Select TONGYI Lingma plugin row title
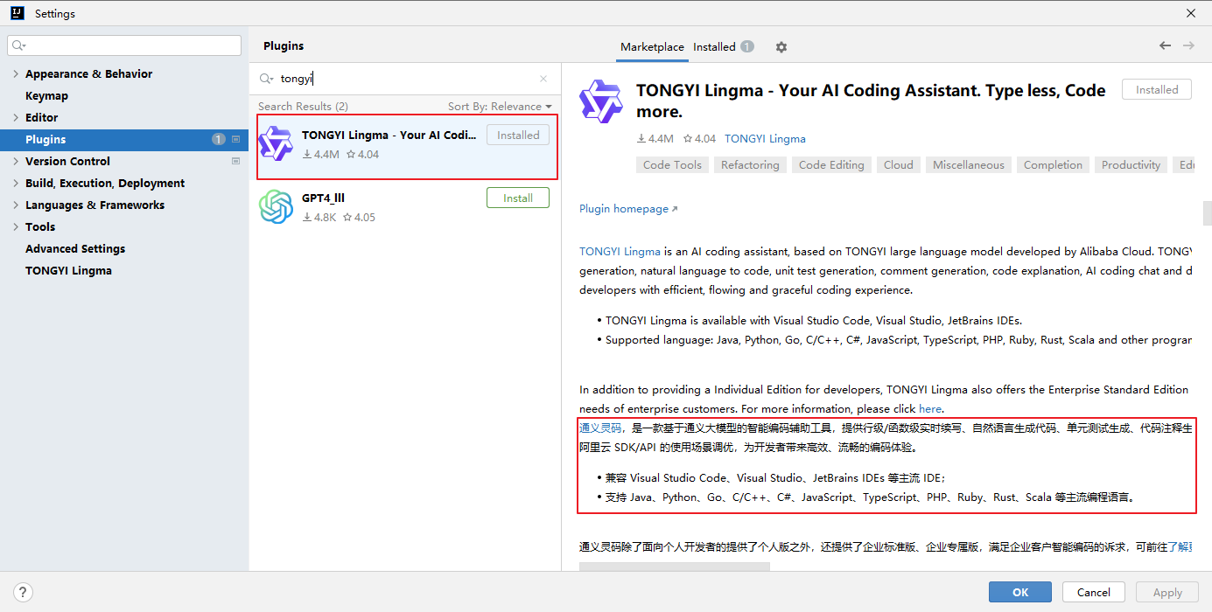1212x612 pixels. pyautogui.click(x=389, y=136)
